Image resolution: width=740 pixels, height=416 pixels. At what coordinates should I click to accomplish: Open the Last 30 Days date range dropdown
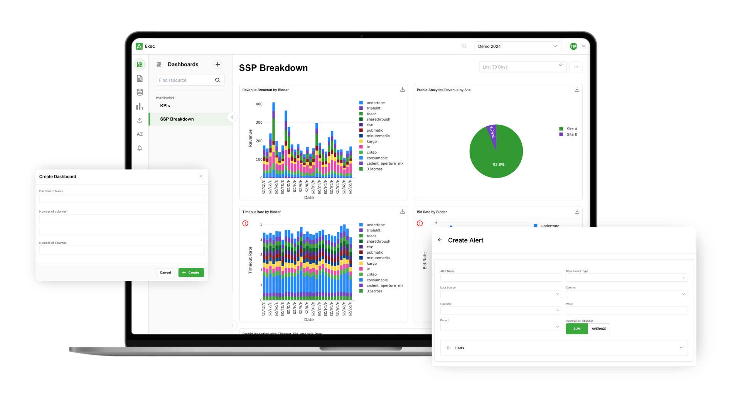tap(523, 67)
